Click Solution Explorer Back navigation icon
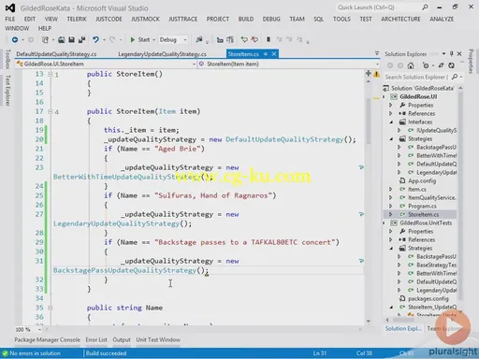 (390, 65)
